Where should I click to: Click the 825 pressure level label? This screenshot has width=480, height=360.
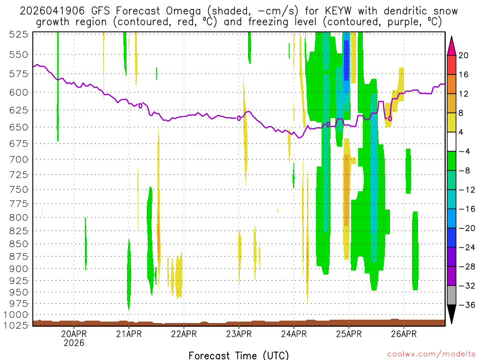coord(19,231)
